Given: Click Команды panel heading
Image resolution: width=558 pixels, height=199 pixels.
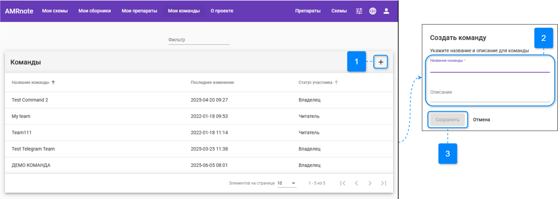Looking at the screenshot, I should click(26, 62).
